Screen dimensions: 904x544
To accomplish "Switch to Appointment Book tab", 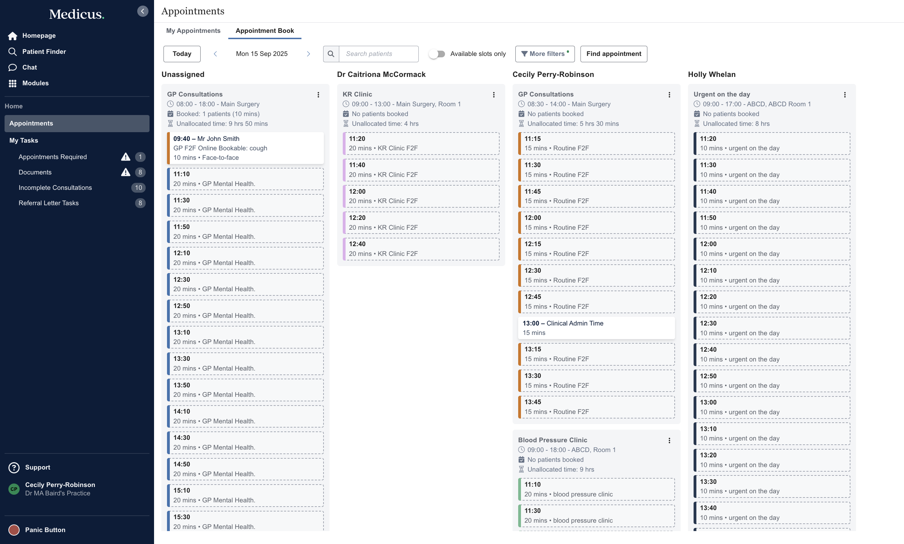I will click(265, 31).
